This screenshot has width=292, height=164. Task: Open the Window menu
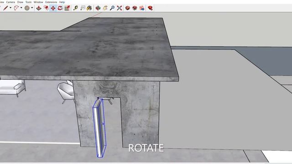[38, 2]
